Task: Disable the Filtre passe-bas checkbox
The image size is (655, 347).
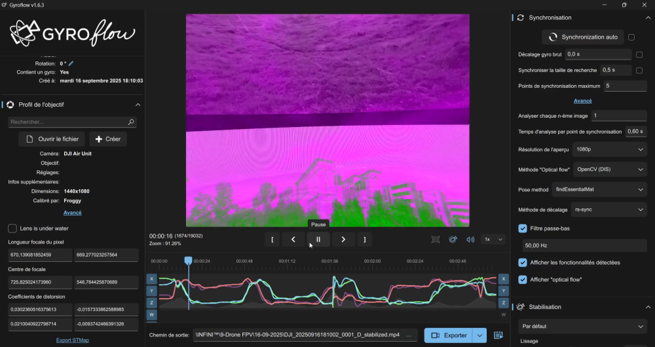Action: (523, 228)
